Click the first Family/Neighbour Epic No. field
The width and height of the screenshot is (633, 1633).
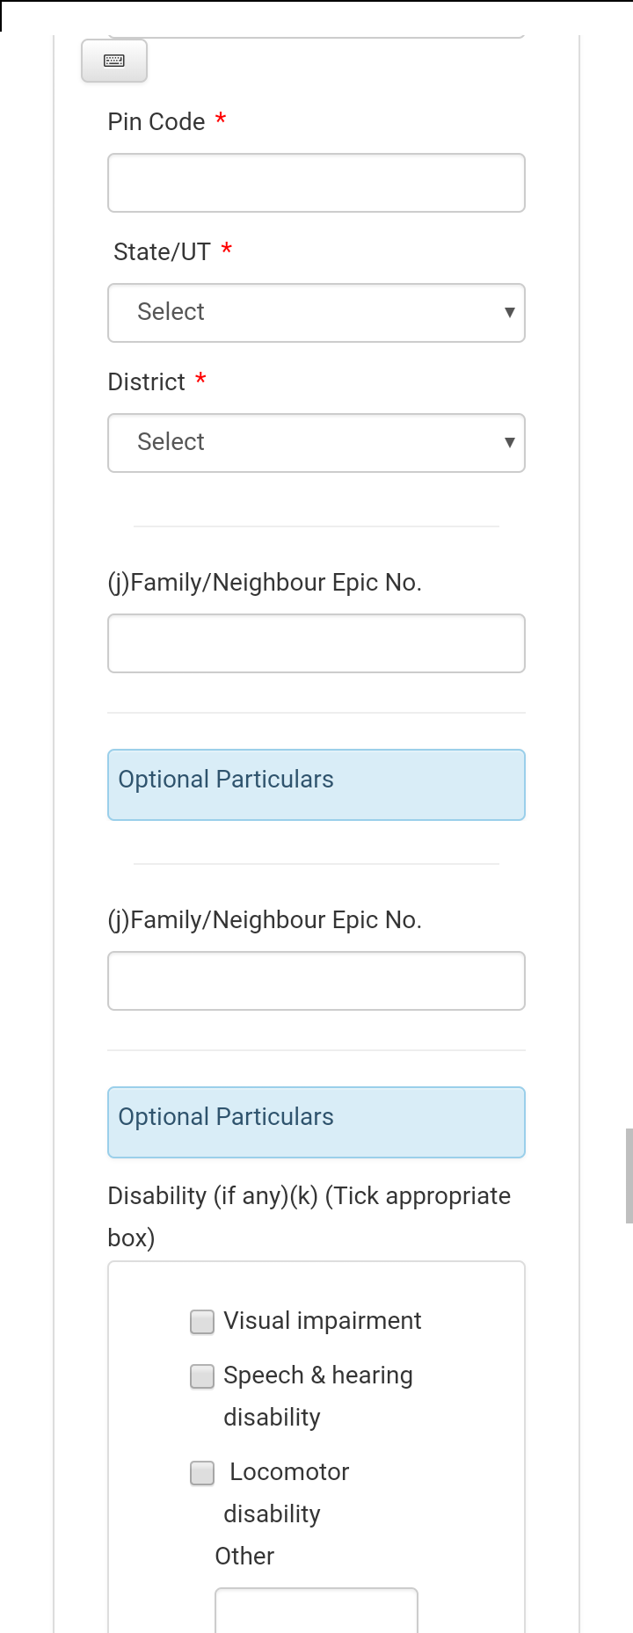pos(316,643)
